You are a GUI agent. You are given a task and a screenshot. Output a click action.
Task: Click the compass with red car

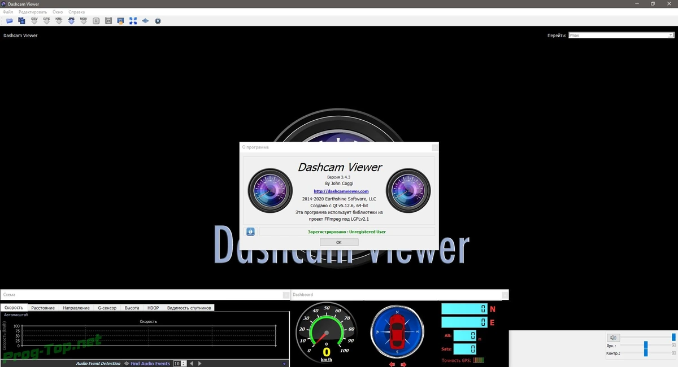click(397, 331)
